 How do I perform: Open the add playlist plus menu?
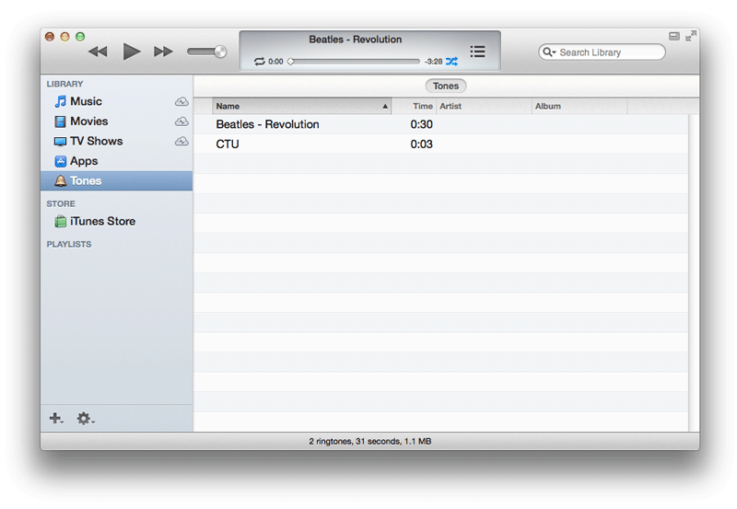click(56, 418)
